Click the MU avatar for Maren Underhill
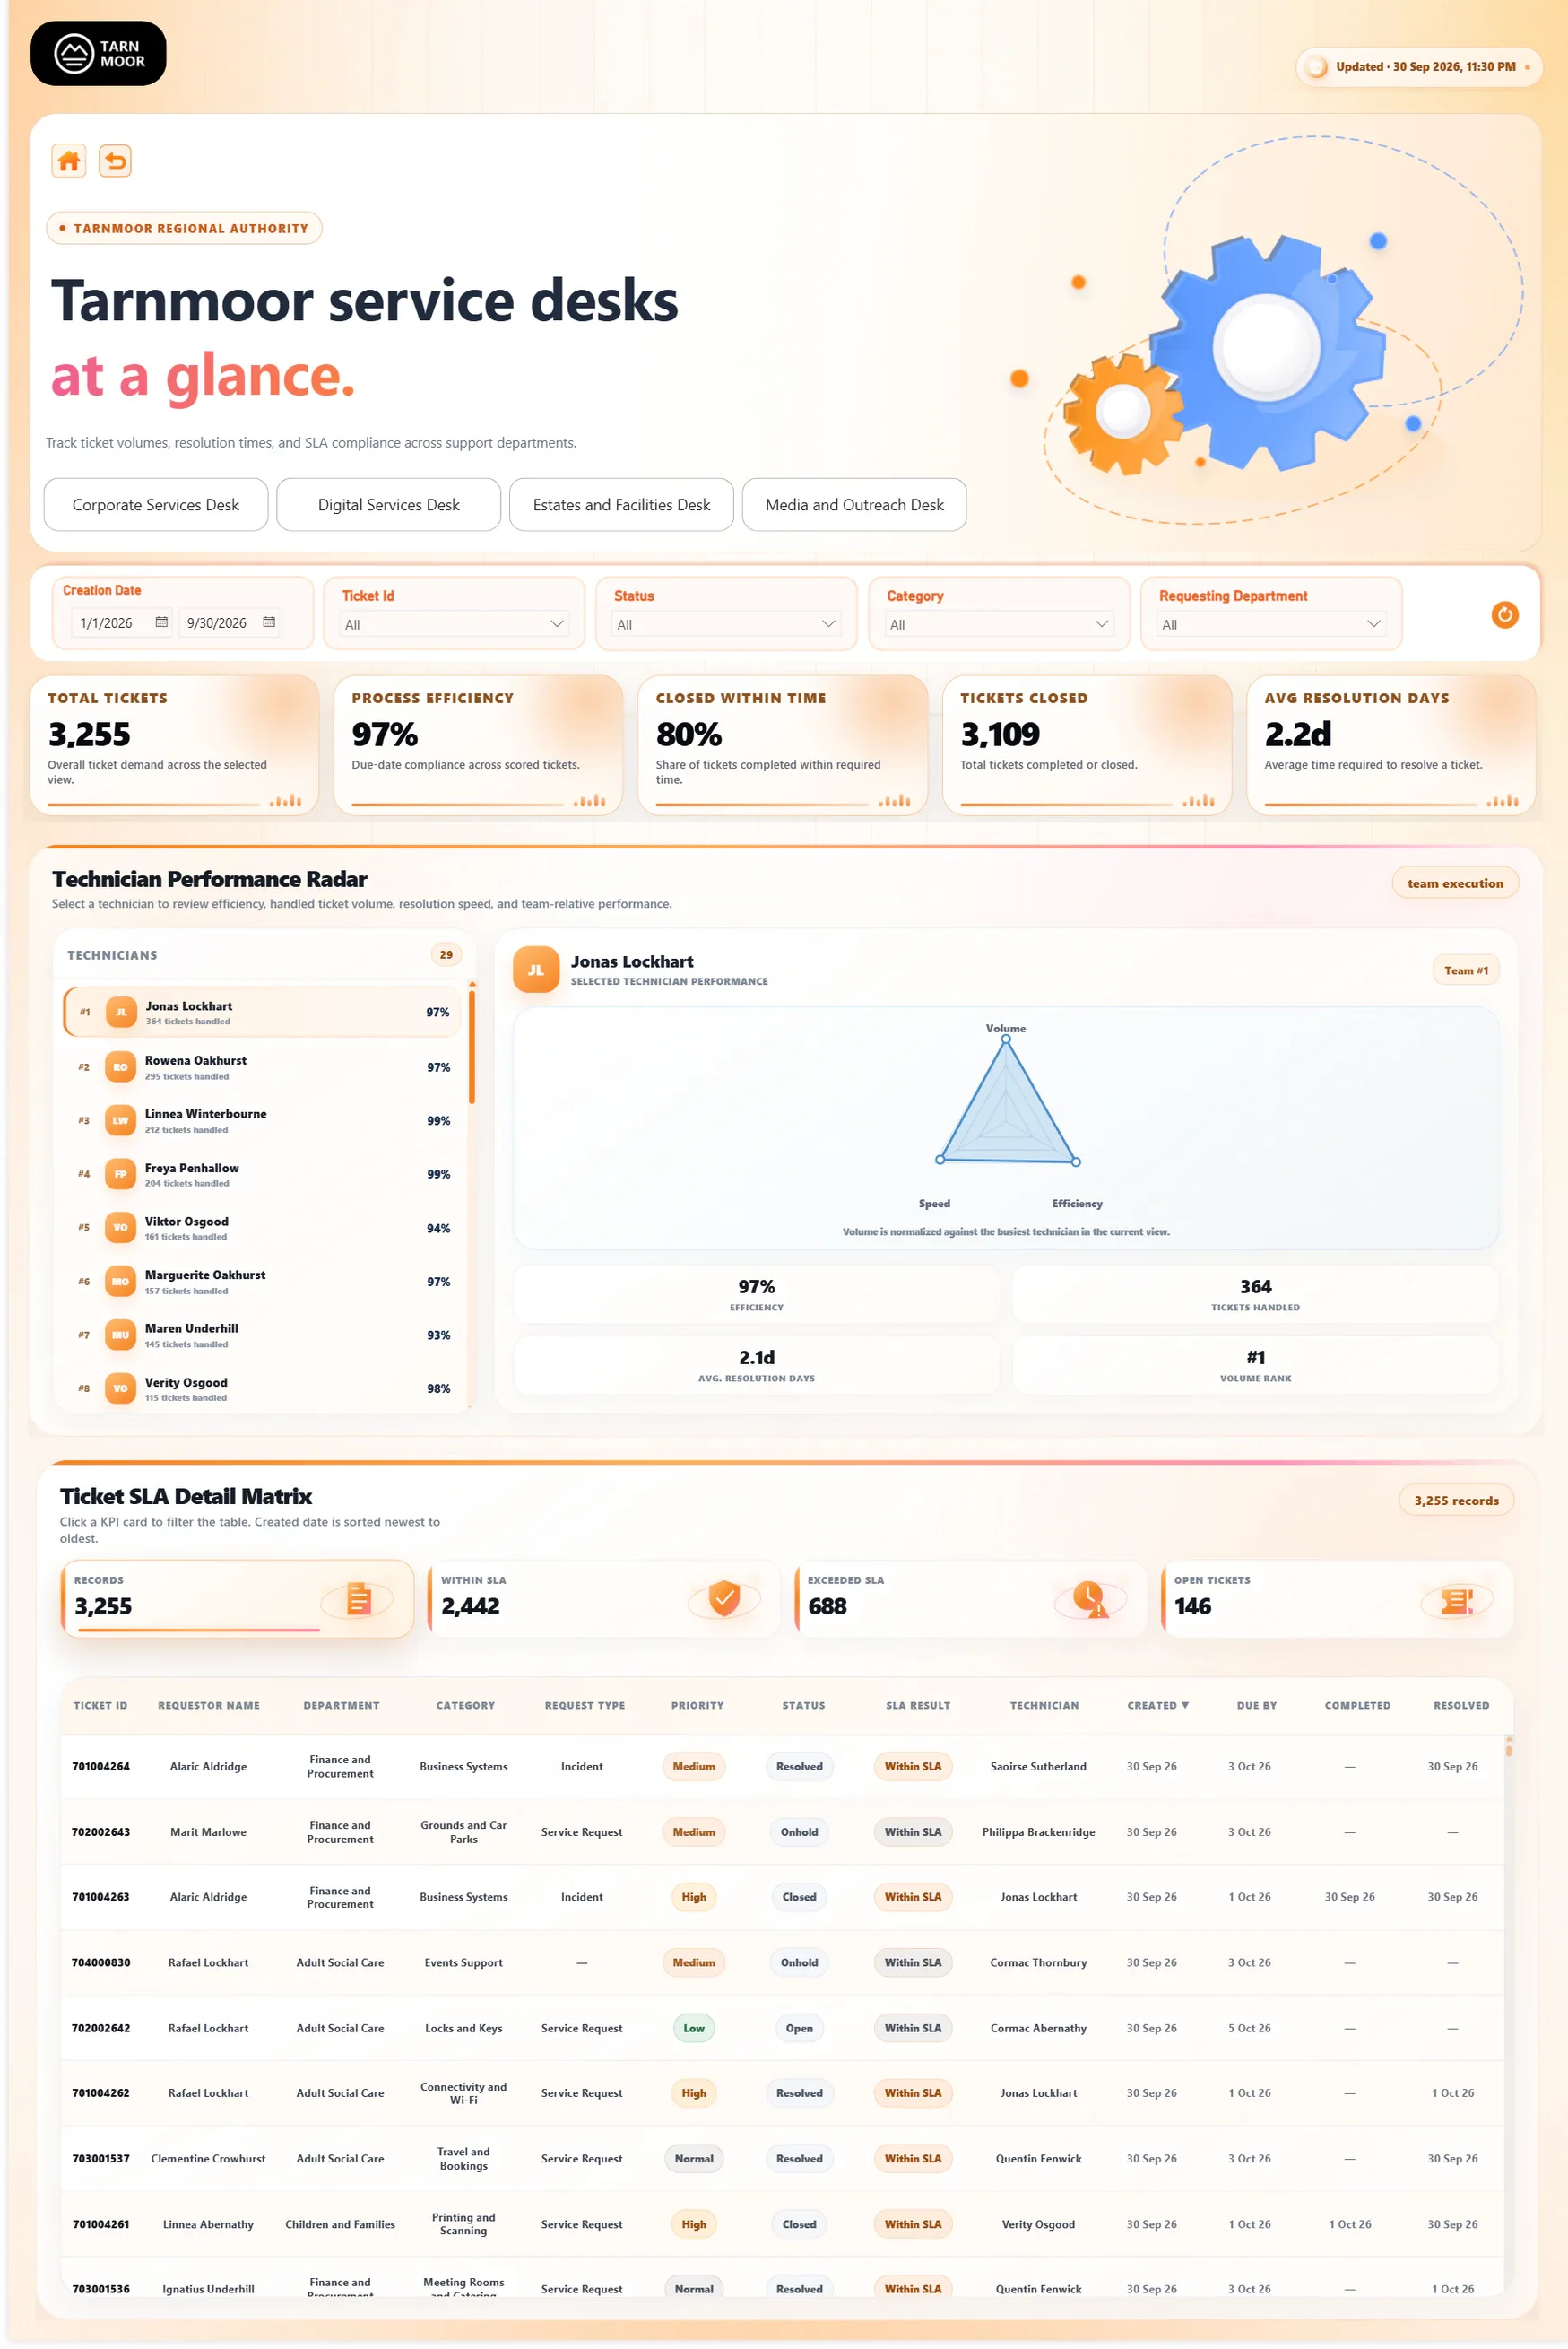The height and width of the screenshot is (2349, 1568). (x=120, y=1335)
